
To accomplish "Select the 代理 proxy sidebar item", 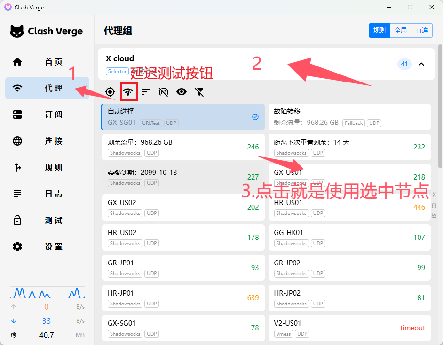I will click(47, 88).
